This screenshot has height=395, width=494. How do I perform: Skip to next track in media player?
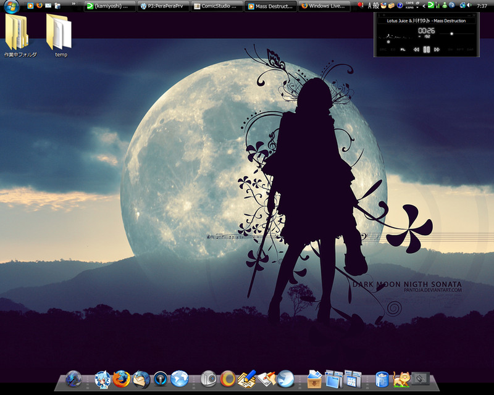click(437, 49)
